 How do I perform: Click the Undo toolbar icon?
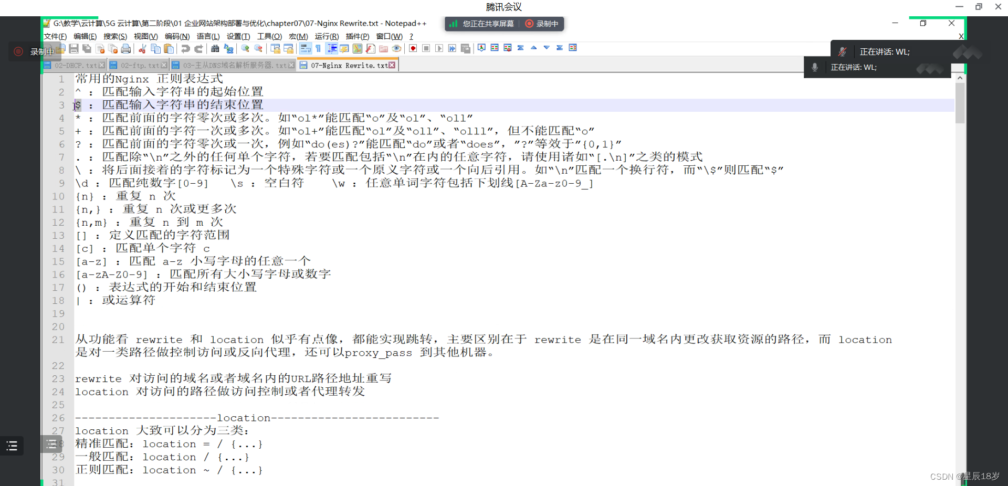185,48
